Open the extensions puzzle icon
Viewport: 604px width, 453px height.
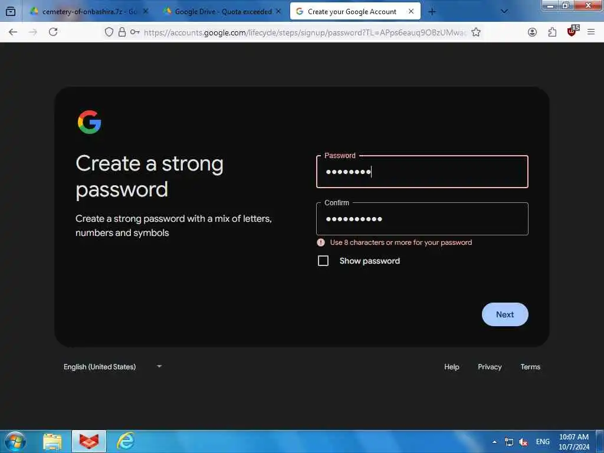click(x=552, y=32)
